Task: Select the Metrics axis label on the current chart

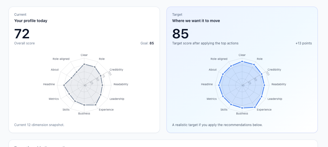Action: [x=54, y=99]
